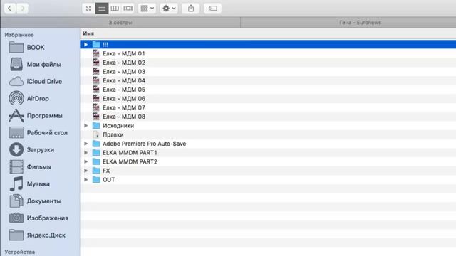Viewport: 456px width, 256px height.
Task: Expand the 'ELKA MMDM PART2' folder triangle
Action: click(x=86, y=161)
